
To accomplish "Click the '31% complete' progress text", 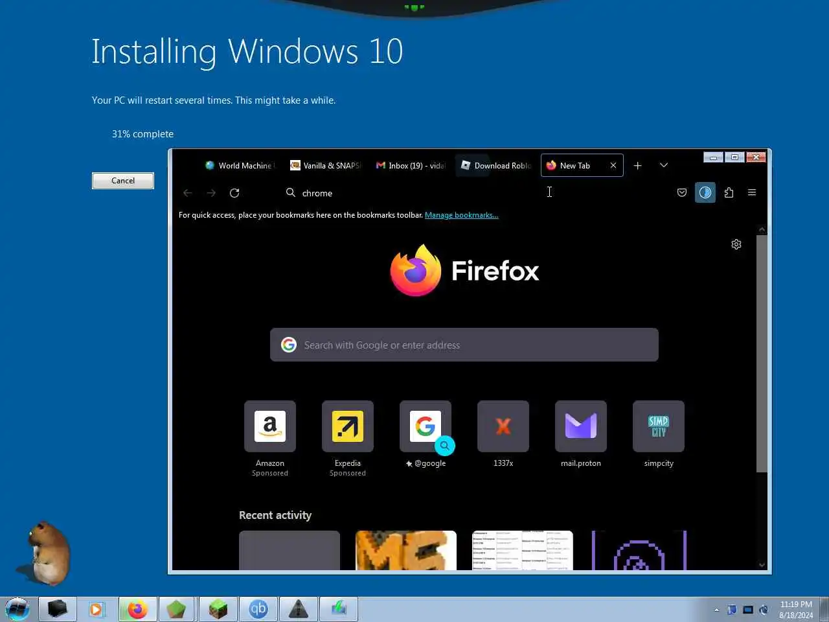I will pos(142,134).
